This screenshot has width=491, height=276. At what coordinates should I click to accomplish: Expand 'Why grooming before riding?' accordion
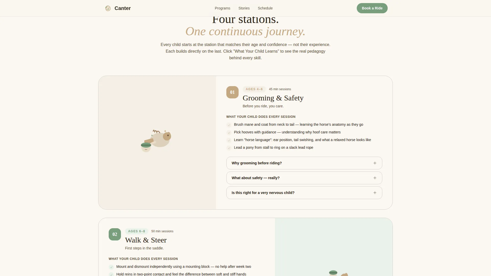point(304,163)
